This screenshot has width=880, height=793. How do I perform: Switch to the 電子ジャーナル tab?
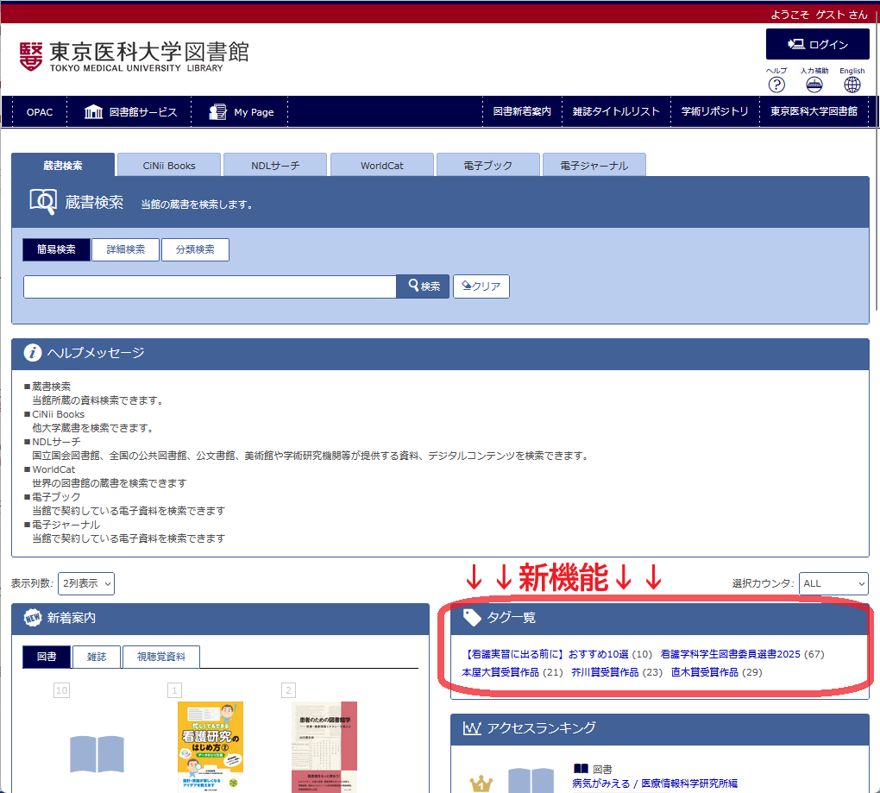(x=594, y=166)
